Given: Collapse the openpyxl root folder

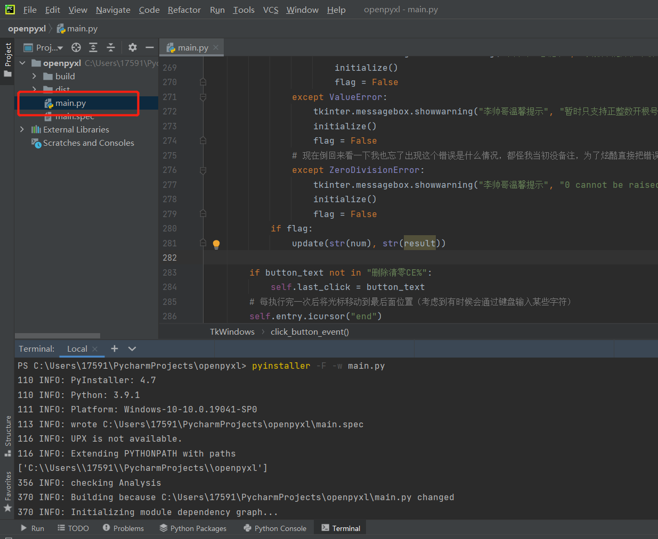Looking at the screenshot, I should tap(22, 63).
